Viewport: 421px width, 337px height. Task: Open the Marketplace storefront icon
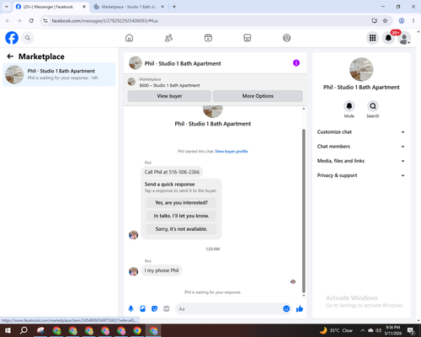click(x=248, y=38)
